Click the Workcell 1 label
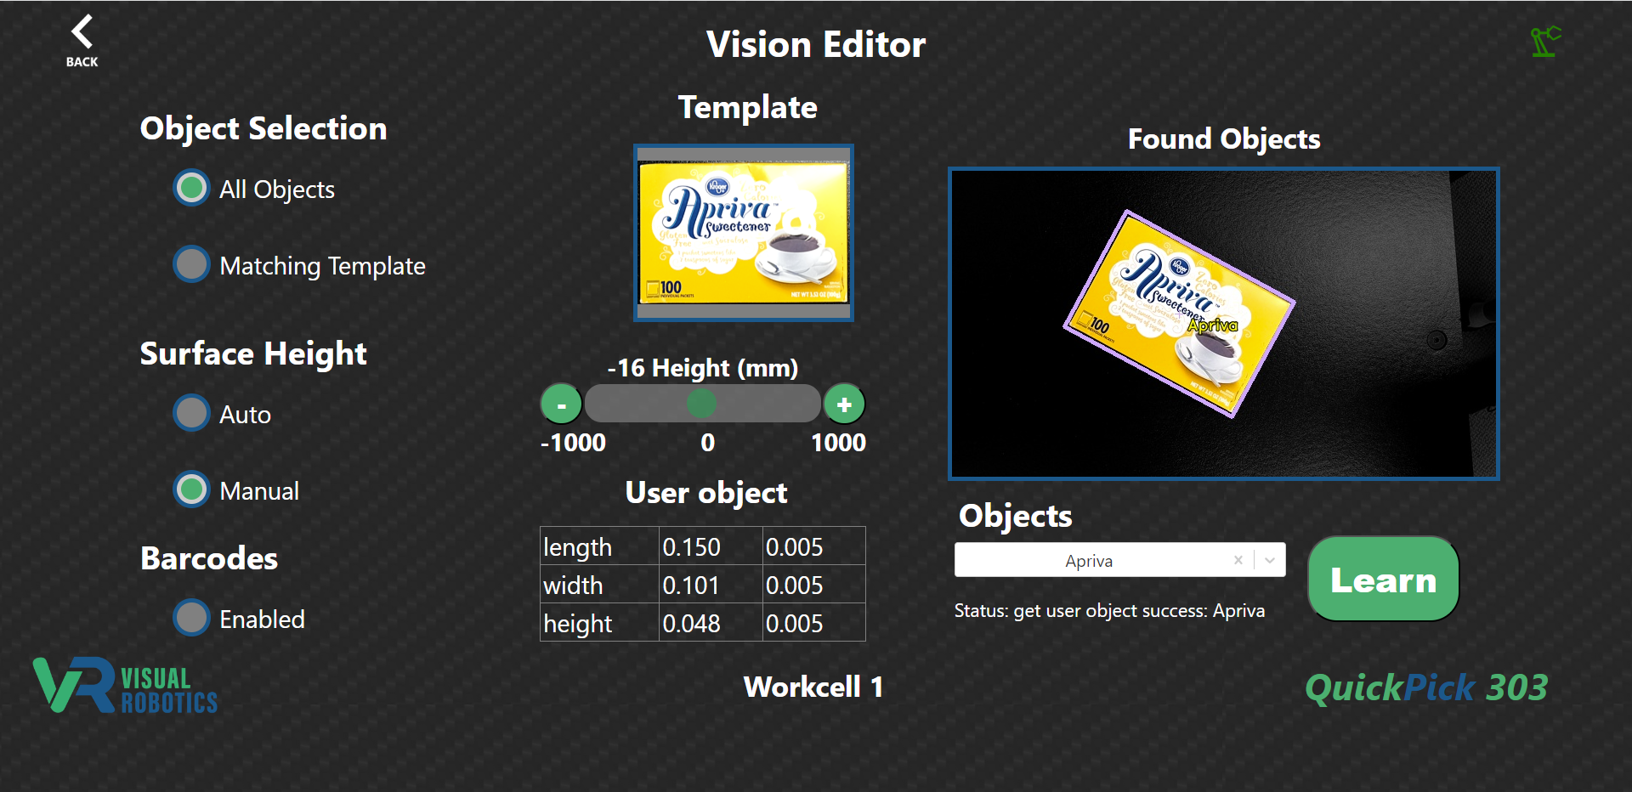This screenshot has height=792, width=1632. tap(813, 687)
